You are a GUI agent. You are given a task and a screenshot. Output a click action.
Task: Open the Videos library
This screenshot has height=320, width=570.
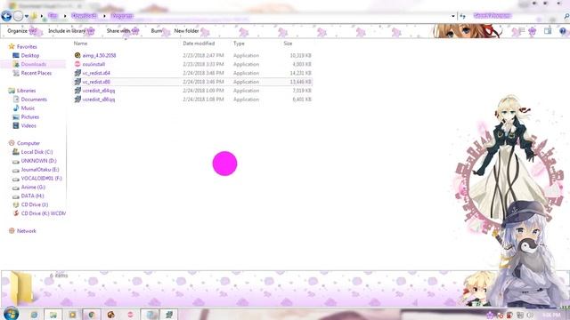[x=28, y=125]
